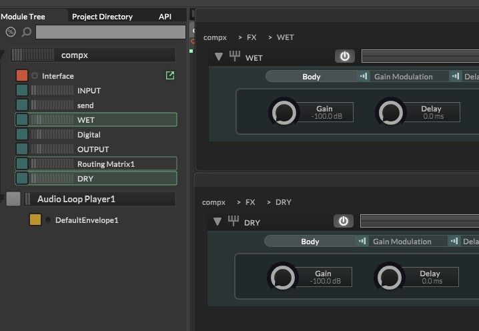Image resolution: width=479 pixels, height=331 pixels.
Task: Click the WET Gain knob
Action: [284, 112]
